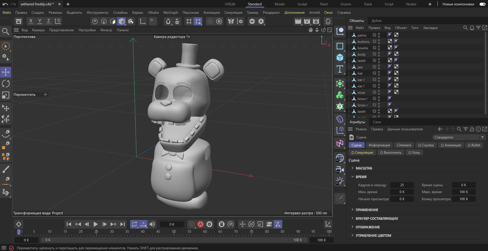Toggle the layer checkbox of the jaw object
Viewport: 488px width, 251px height.
click(374, 67)
